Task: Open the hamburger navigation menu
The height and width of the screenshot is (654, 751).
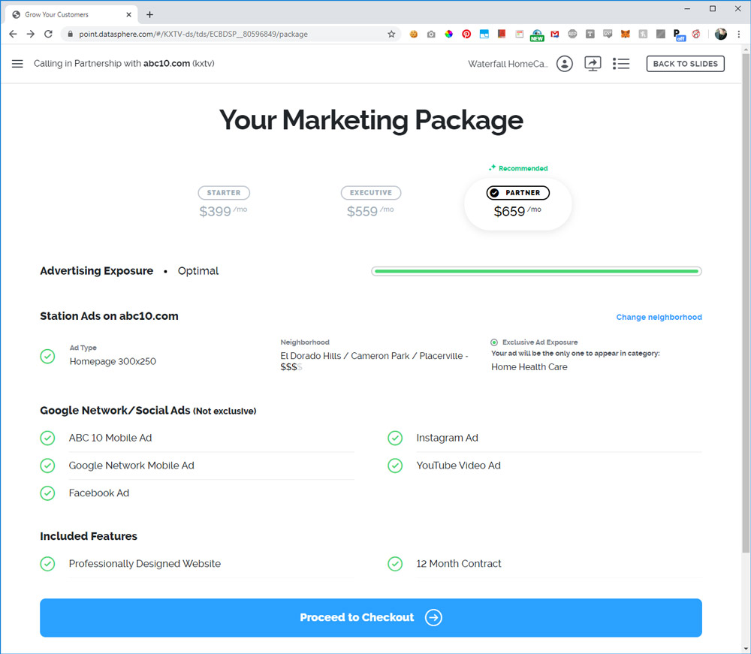Action: coord(17,64)
